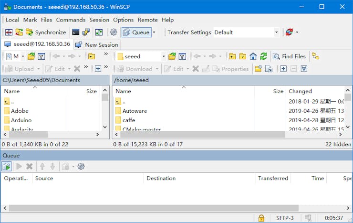
Task: Open local Edit dropdown arrow
Action: 69,69
